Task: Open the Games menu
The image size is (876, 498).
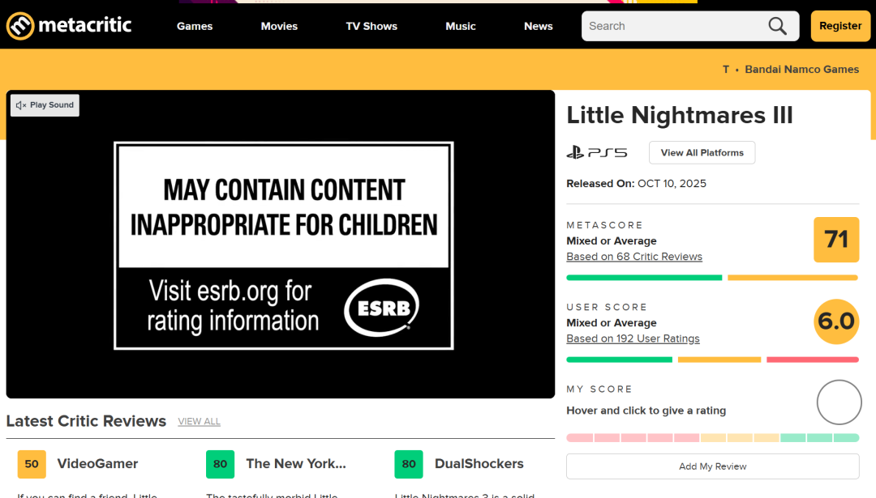Action: click(x=195, y=26)
